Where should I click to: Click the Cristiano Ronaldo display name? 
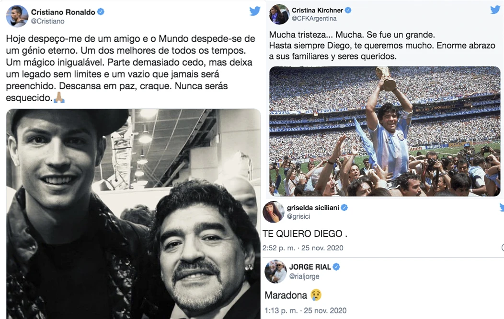pos(63,12)
